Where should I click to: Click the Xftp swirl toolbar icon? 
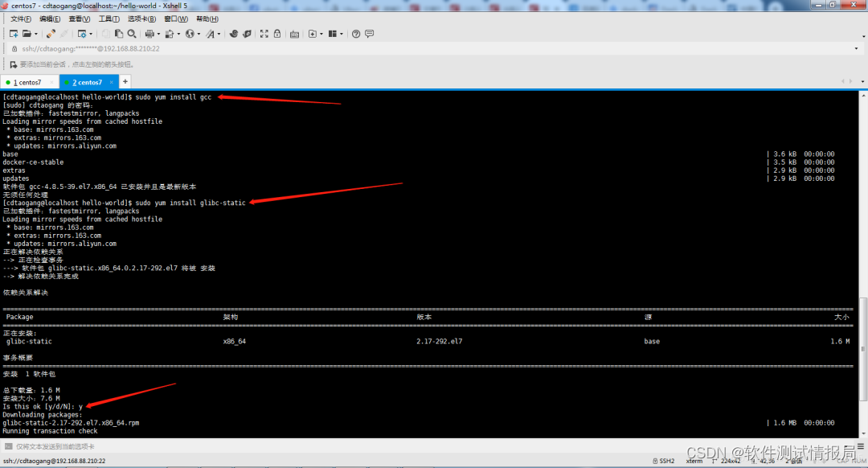click(234, 34)
